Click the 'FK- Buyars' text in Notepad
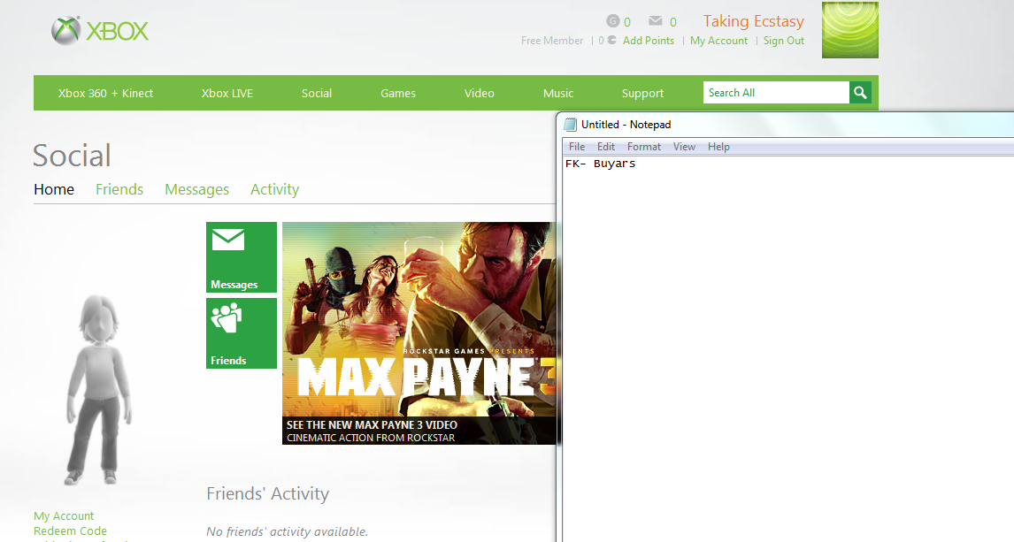 (x=600, y=164)
